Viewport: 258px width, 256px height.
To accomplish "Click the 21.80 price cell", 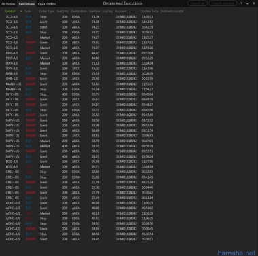I will (95, 177).
